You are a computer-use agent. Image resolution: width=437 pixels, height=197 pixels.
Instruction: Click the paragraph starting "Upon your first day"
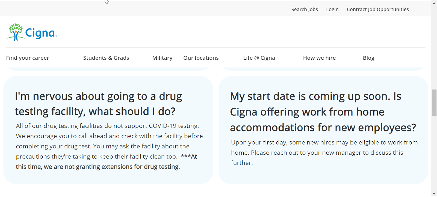tap(324, 153)
